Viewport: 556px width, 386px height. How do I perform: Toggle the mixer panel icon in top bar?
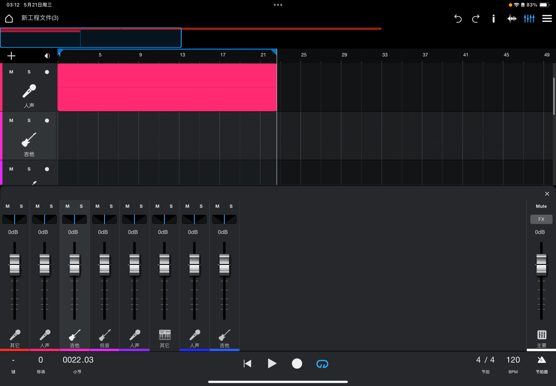529,19
